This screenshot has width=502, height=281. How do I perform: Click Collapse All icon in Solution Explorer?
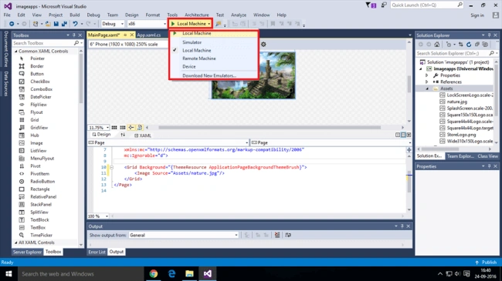(477, 45)
